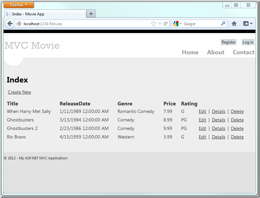Viewport: 260px width, 198px height.
Task: Expand the URL history dropdown arrow
Action: click(x=160, y=24)
